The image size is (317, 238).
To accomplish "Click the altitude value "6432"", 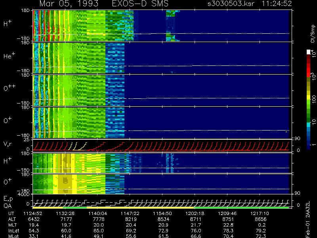I will (x=34, y=219).
